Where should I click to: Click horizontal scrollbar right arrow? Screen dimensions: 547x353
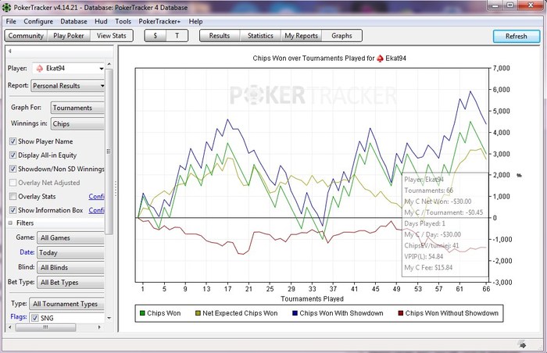point(99,327)
